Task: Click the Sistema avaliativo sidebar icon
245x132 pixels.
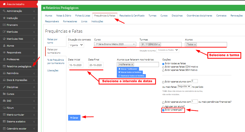Action: [4, 122]
